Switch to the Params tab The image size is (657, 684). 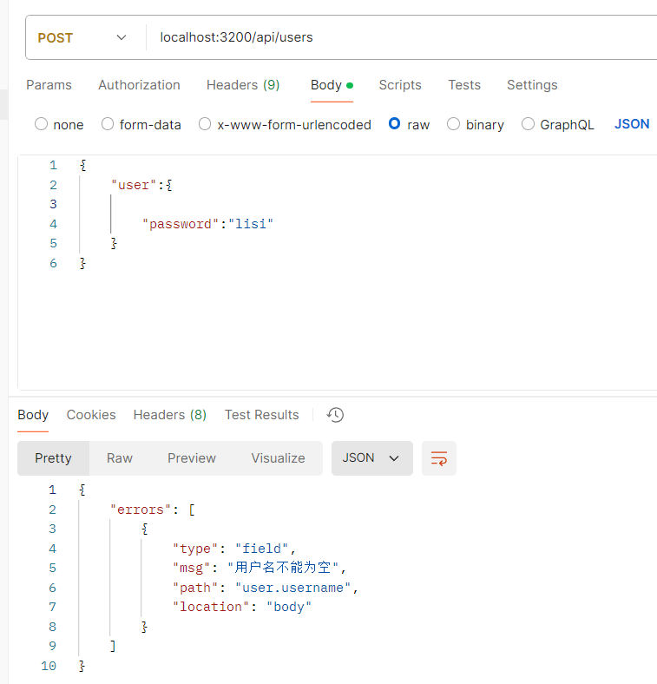pos(49,85)
